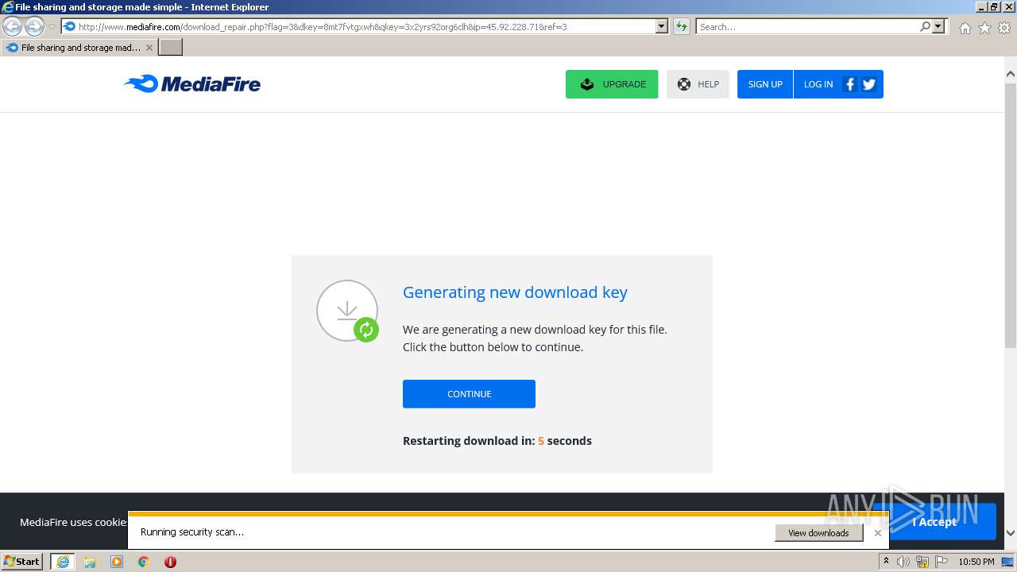Open Favorites with the star icon
Viewport: 1017px width, 572px height.
984,28
